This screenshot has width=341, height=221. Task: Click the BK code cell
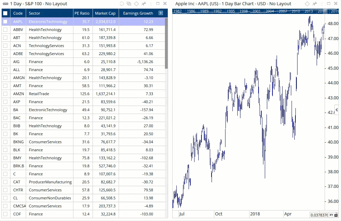[18, 134]
